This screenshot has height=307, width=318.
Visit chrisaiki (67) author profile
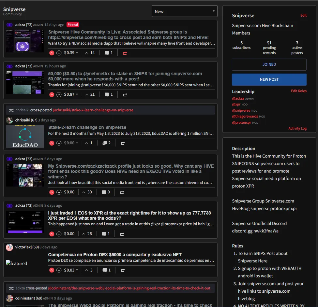(26, 120)
